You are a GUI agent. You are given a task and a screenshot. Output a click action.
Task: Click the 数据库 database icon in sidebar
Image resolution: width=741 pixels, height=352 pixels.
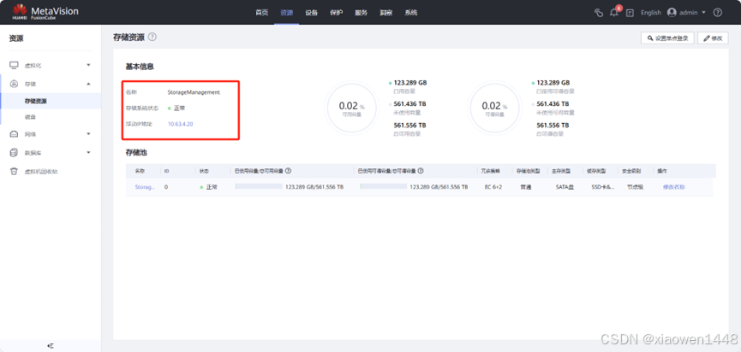[15, 153]
